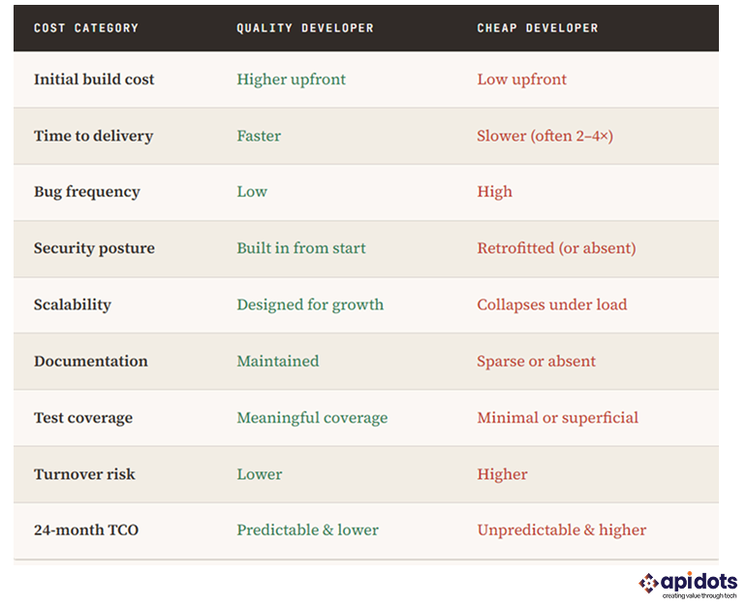Click the Slower (often 2–4×) cell
The width and height of the screenshot is (747, 607).
(x=545, y=136)
